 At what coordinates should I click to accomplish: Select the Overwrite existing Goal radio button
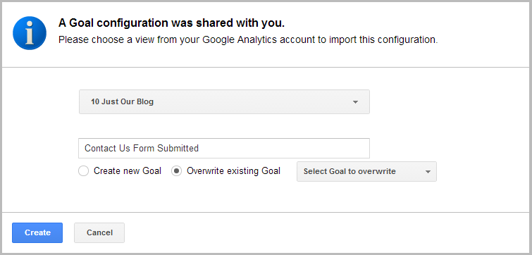(176, 171)
